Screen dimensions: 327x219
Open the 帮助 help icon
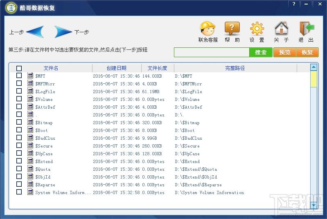pos(232,29)
